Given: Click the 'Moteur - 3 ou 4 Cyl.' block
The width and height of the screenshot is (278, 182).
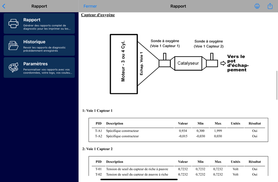Looking at the screenshot, I should tap(124, 64).
